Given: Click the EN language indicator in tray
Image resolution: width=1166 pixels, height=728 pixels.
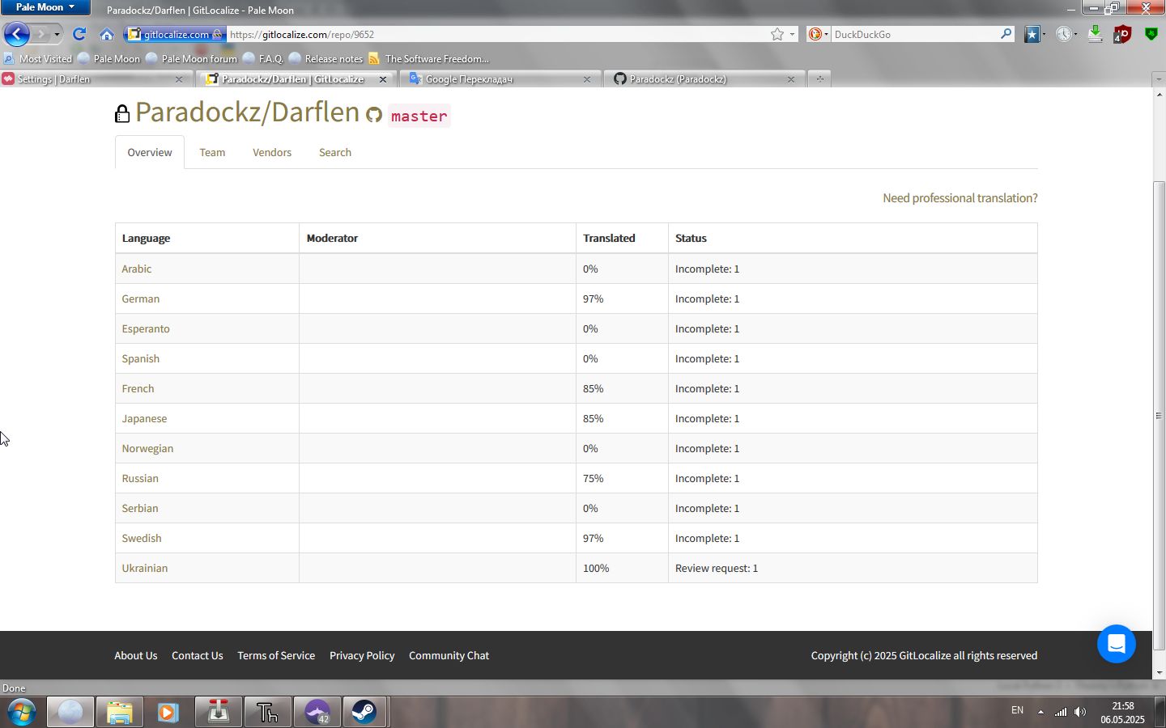Looking at the screenshot, I should tap(1017, 710).
